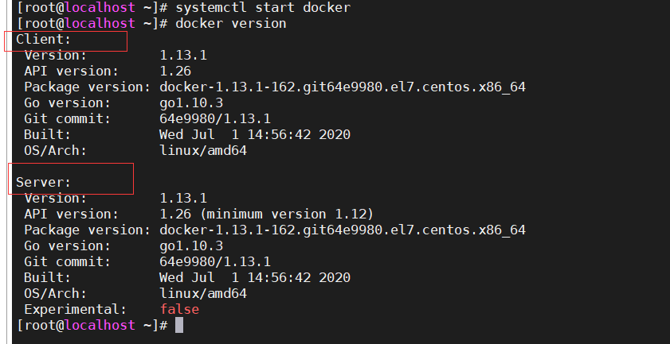670x344 pixels.
Task: Click the Server Git commit hash value
Action: (x=214, y=261)
